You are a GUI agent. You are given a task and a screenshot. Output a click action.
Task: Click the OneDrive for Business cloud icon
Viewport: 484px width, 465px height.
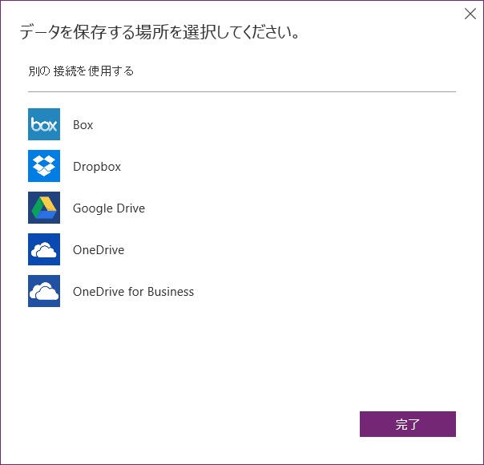point(44,291)
